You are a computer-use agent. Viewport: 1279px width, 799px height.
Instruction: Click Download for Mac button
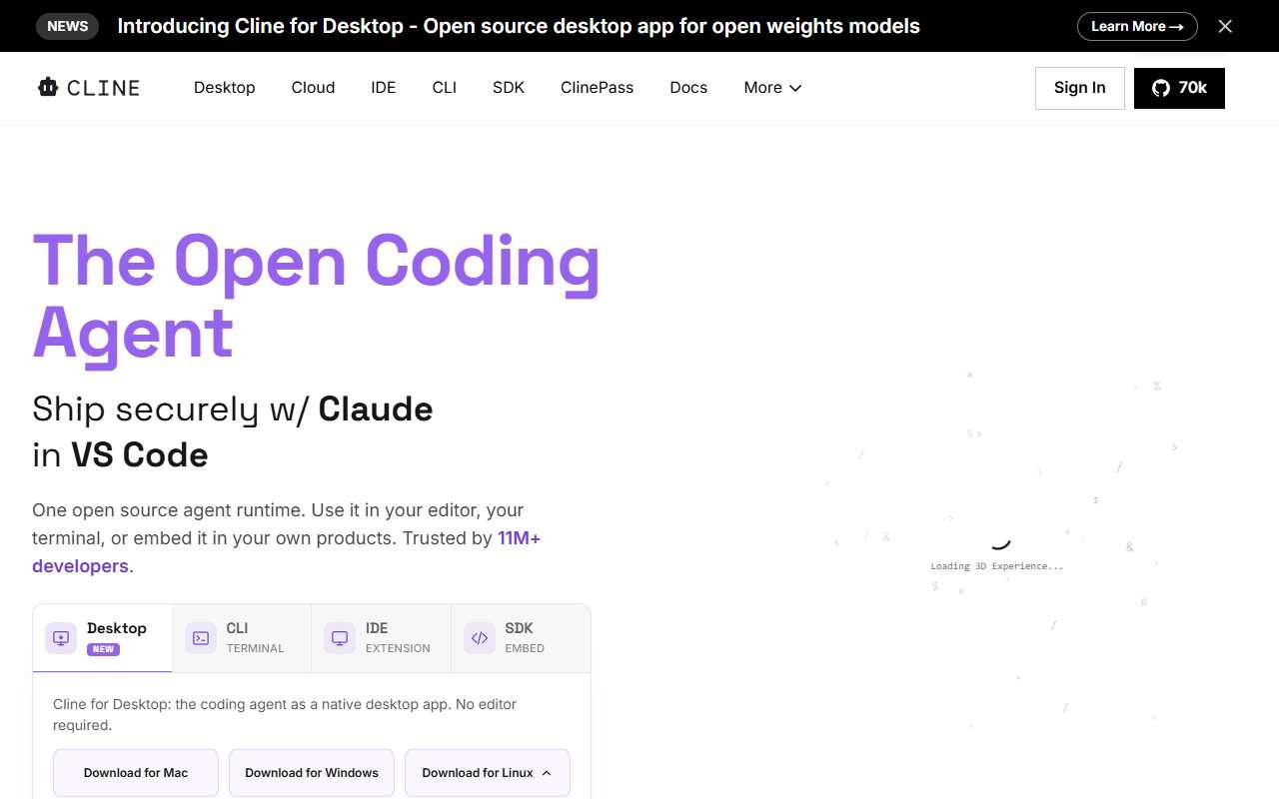coord(136,773)
